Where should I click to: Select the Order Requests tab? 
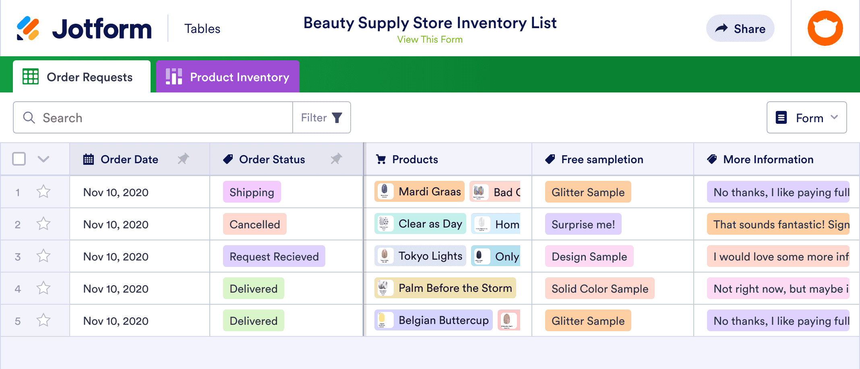point(82,77)
